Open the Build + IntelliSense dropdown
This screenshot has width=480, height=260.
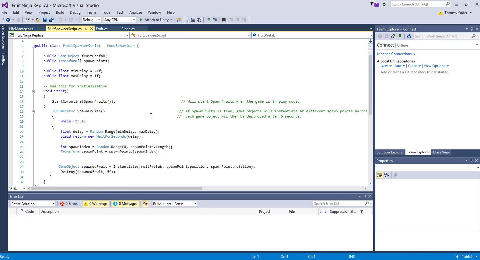pyautogui.click(x=174, y=204)
